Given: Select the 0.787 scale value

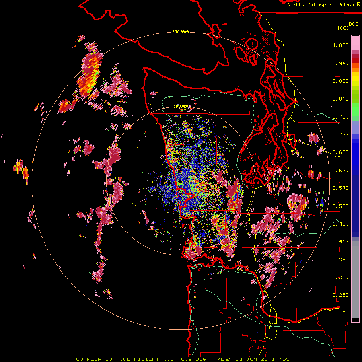Looking at the screenshot, I should point(341,117).
